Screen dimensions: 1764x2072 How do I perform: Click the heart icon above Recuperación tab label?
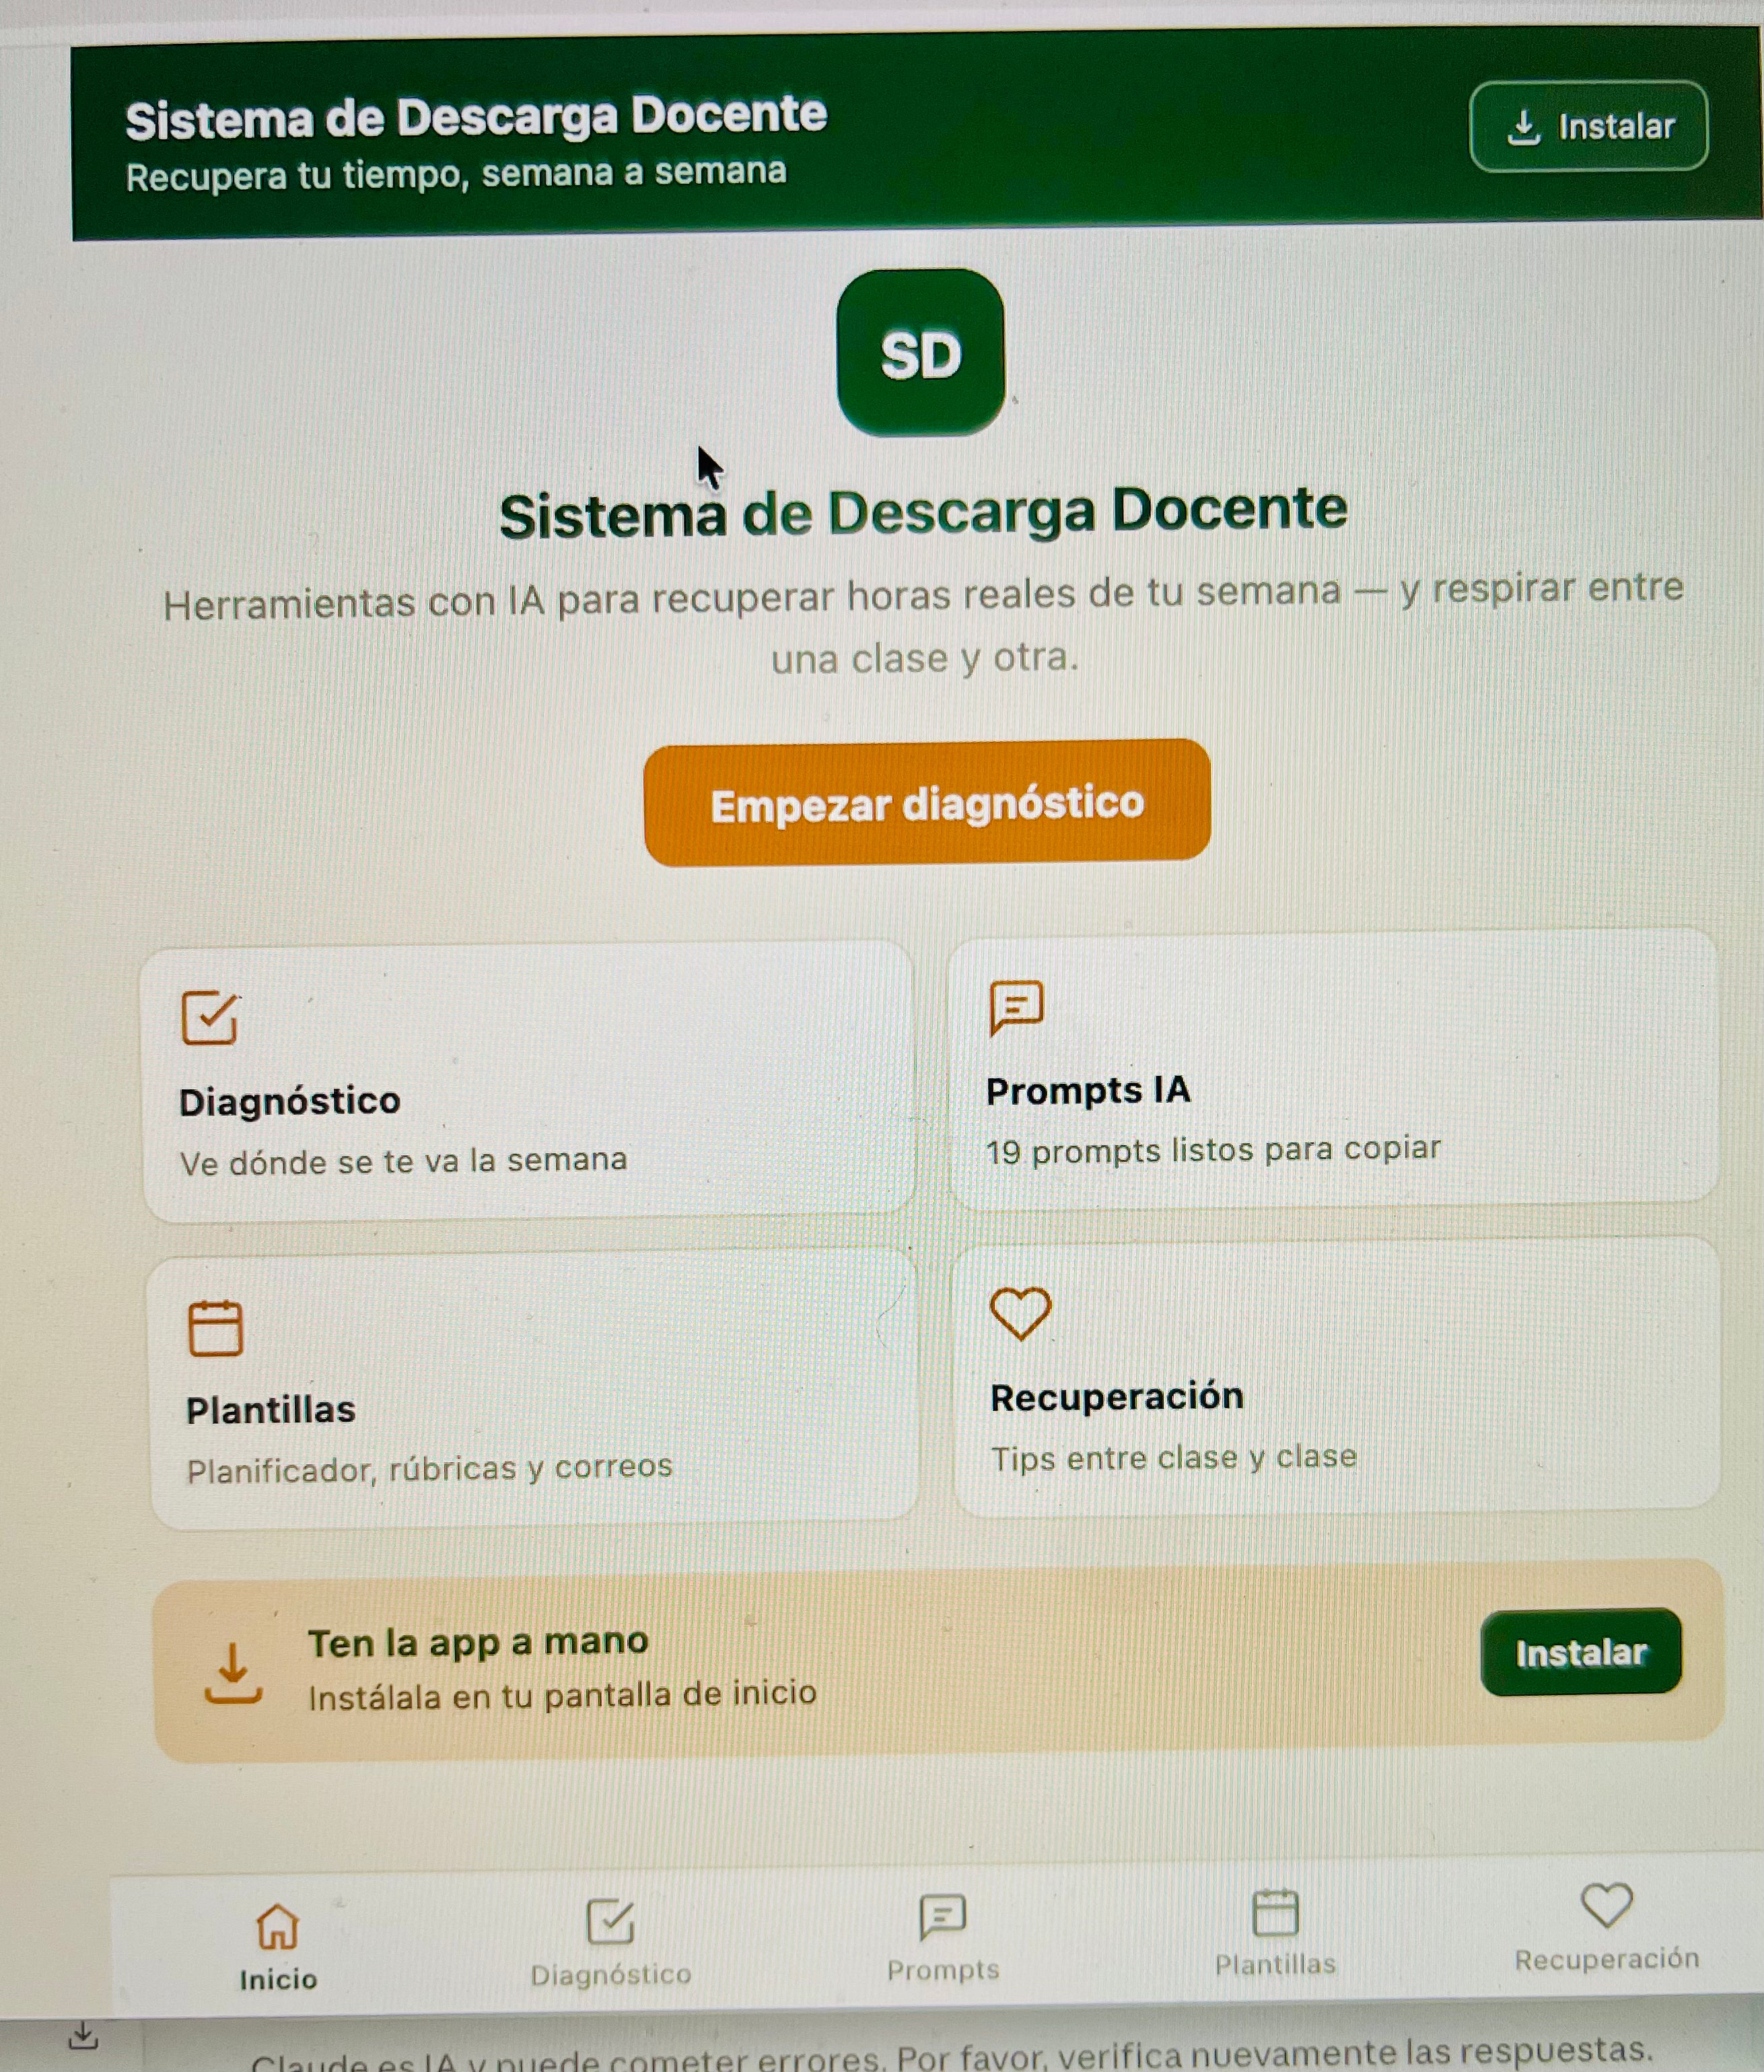[x=1606, y=1905]
